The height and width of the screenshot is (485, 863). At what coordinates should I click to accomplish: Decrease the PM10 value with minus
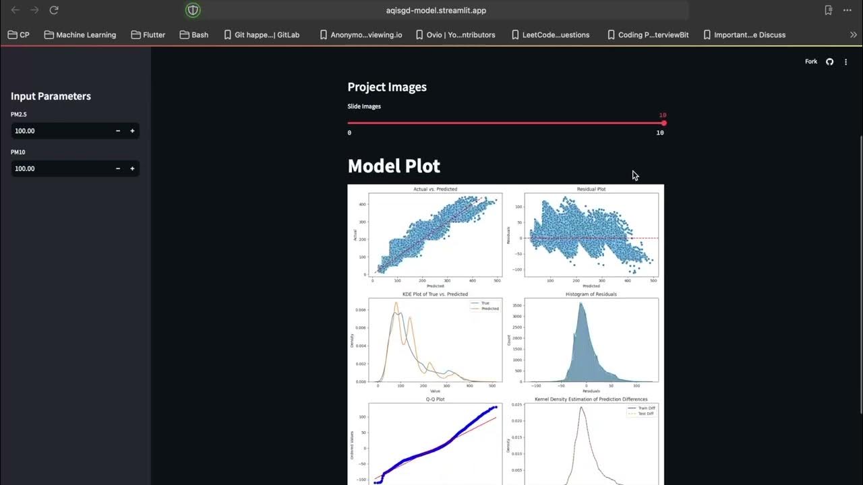pos(118,168)
